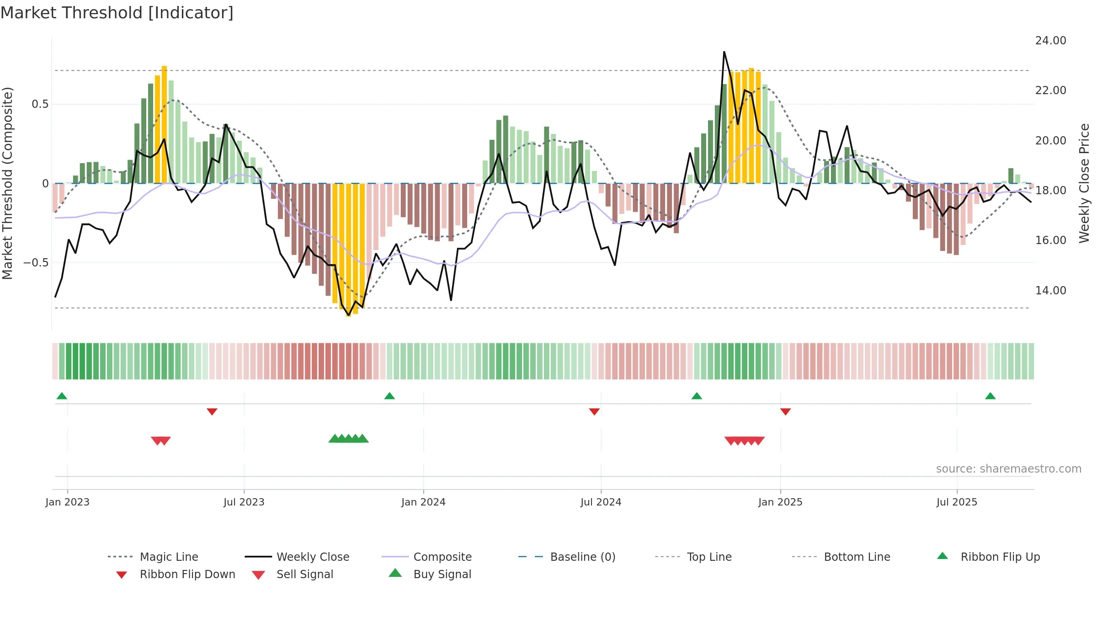Click the Jul 2023 axis label
This screenshot has width=1097, height=617.
pos(244,502)
